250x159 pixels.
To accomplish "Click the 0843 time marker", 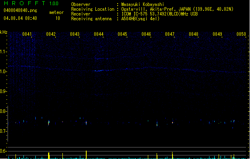I will [75, 34].
